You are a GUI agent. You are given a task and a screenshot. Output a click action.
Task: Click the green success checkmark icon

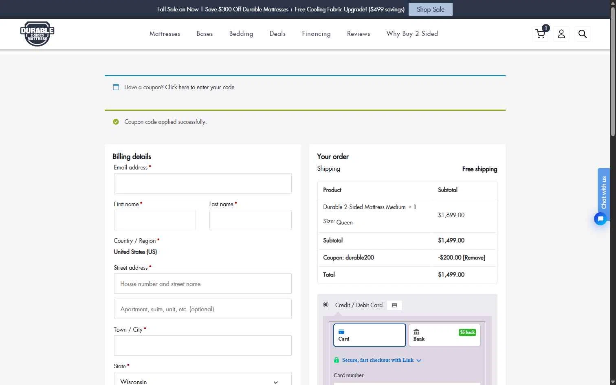[116, 122]
